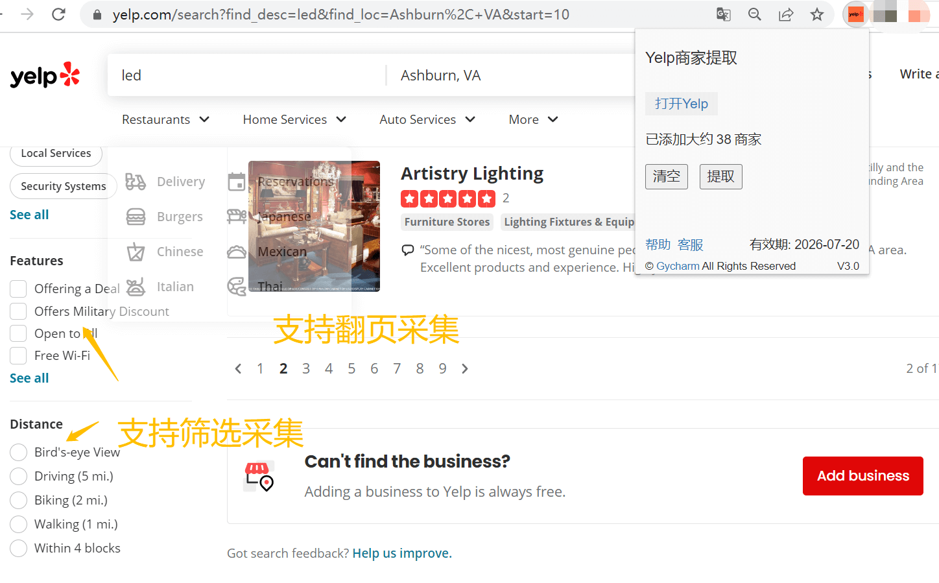Viewport: 939px width, 583px height.
Task: Select Japanese menu entry
Action: coord(284,217)
